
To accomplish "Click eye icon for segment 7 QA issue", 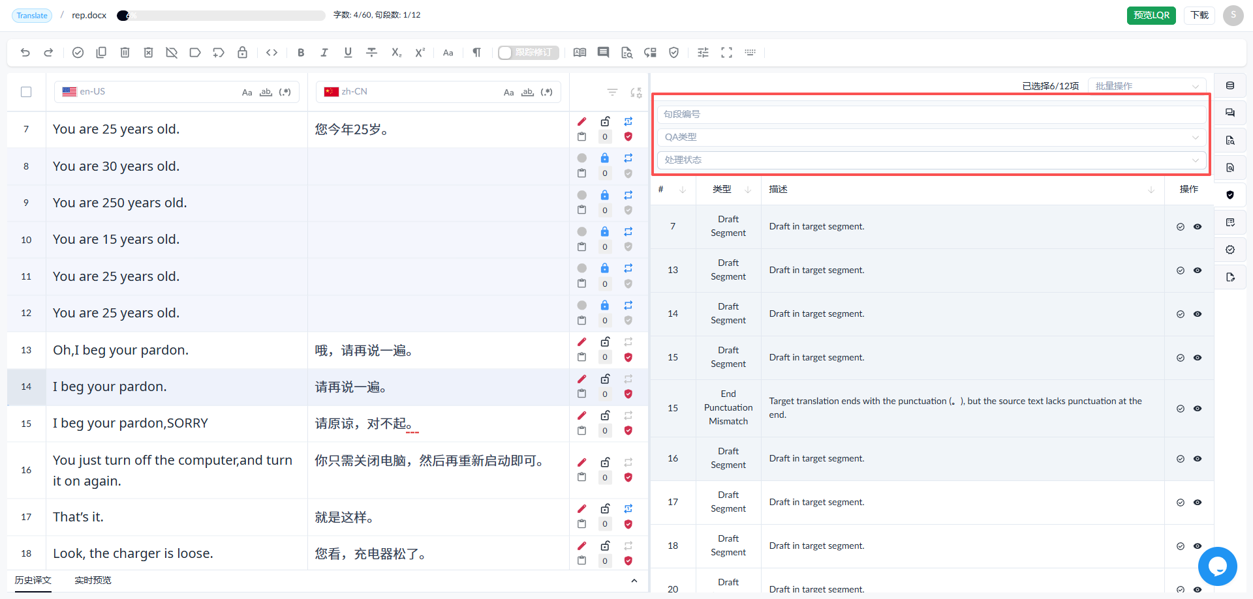I will pyautogui.click(x=1198, y=227).
